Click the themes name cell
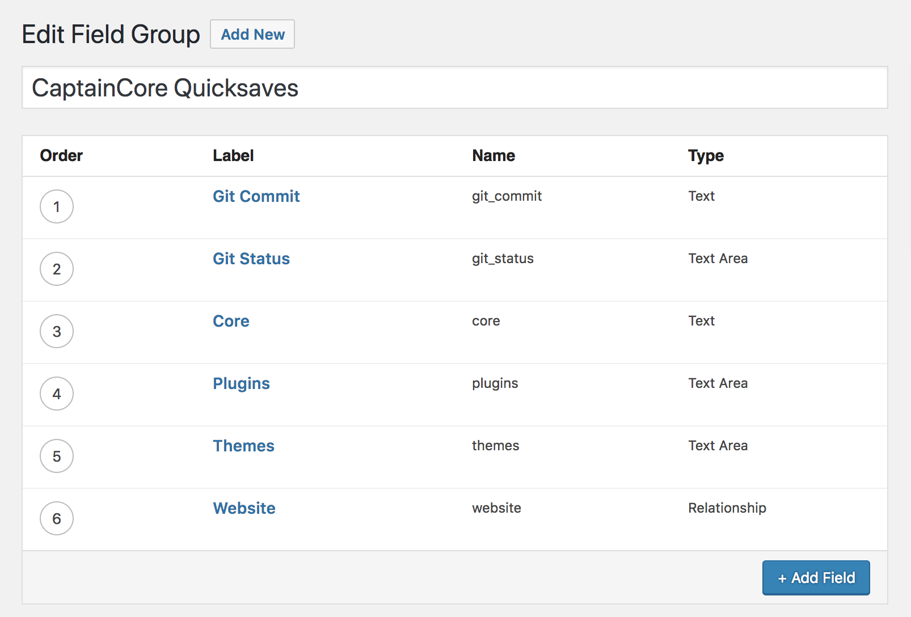This screenshot has width=911, height=617. tap(496, 446)
